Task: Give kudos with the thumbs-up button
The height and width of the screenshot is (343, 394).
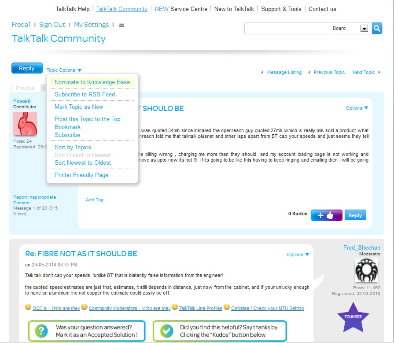Action: (x=326, y=215)
